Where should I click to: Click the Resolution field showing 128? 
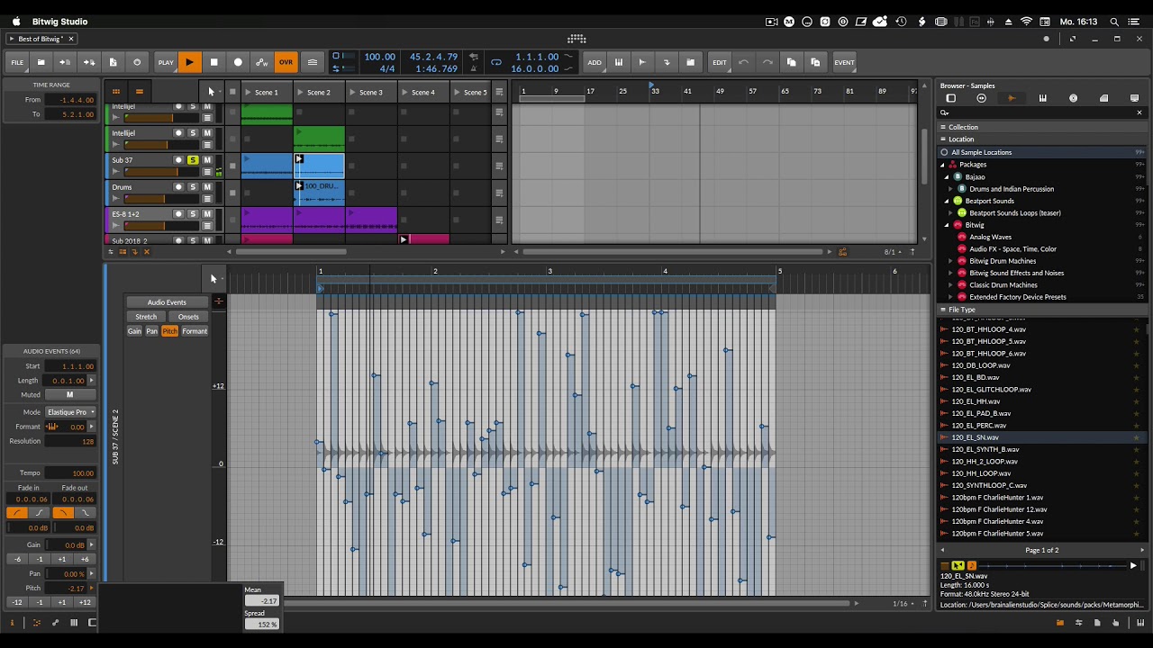tap(70, 441)
